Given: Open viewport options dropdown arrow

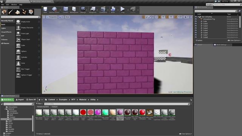Looking at the screenshot, I should pyautogui.click(x=44, y=17).
